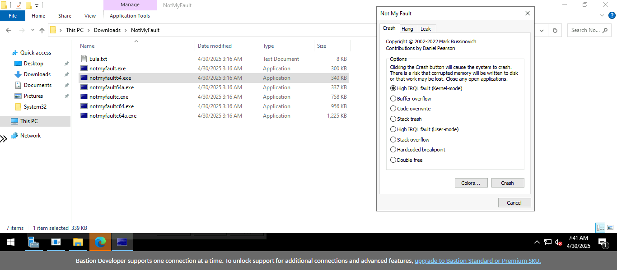Open Server Manager from the taskbar
This screenshot has height=270, width=617.
(34, 243)
